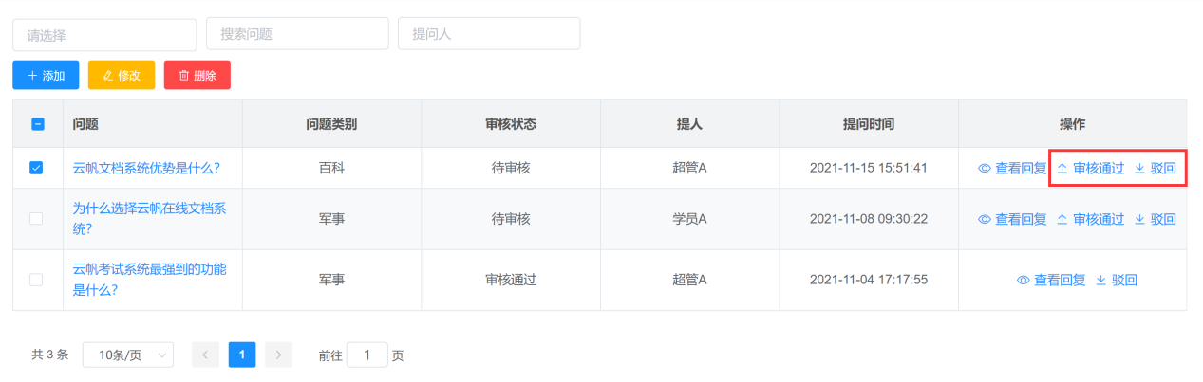The height and width of the screenshot is (382, 1203).
Task: Click the eye icon for the 学员A row
Action: point(985,219)
